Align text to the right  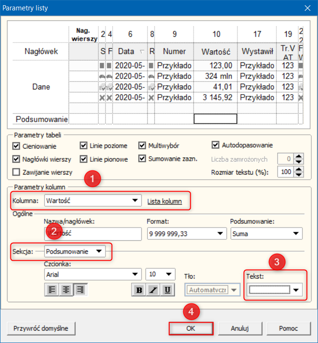[x=80, y=290]
